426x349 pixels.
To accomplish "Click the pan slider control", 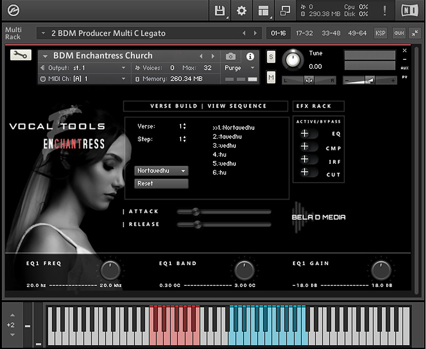I will [309, 81].
